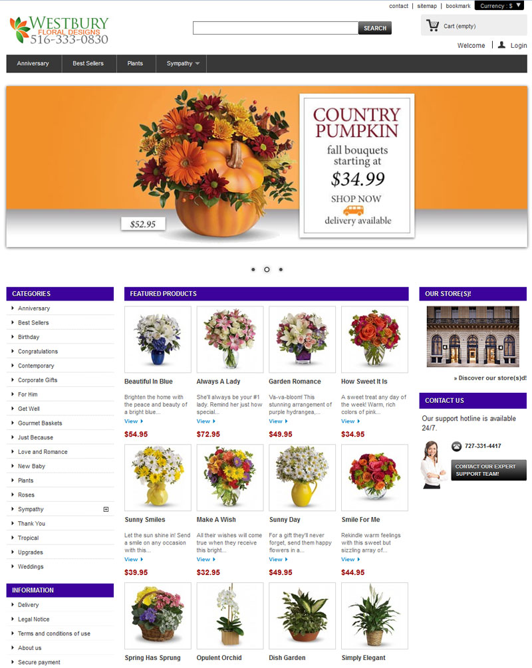Select the third banner slide dot
532x668 pixels.
click(281, 269)
